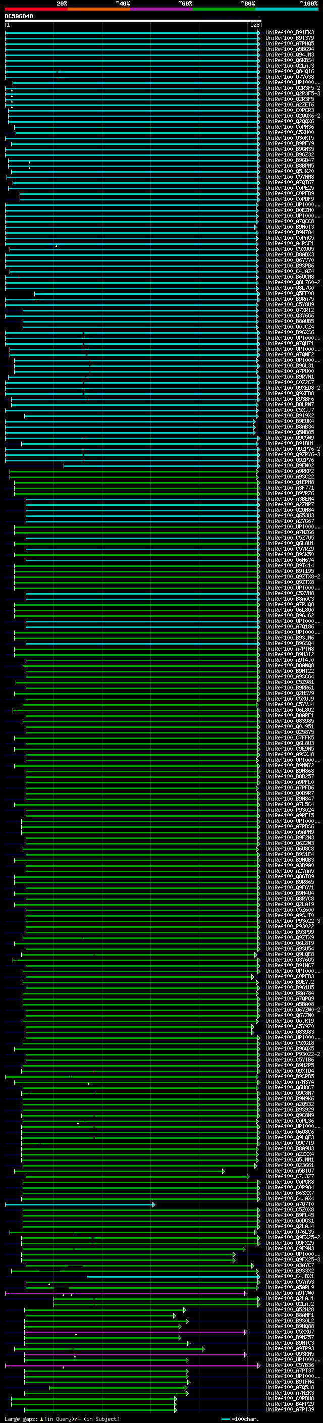323x1423 pixels.
Task: Click the purple alignment bar for UniRef100_A9TWW0
Action: click(126, 1293)
